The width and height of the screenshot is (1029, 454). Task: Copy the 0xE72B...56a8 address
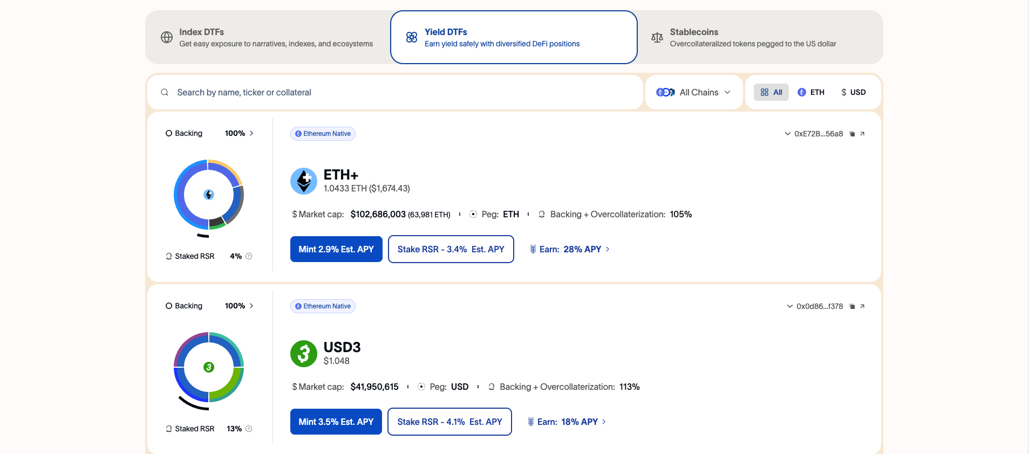click(x=852, y=134)
